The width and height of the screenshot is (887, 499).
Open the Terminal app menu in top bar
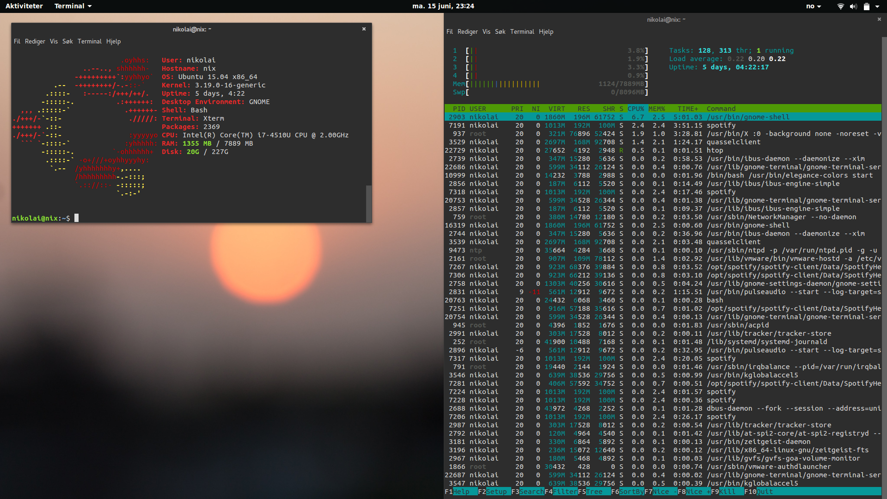click(73, 6)
